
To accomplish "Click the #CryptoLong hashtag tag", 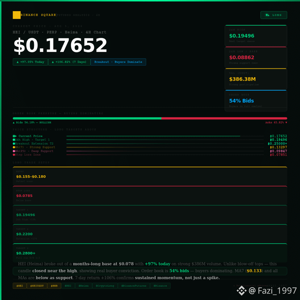I will 105,286.
